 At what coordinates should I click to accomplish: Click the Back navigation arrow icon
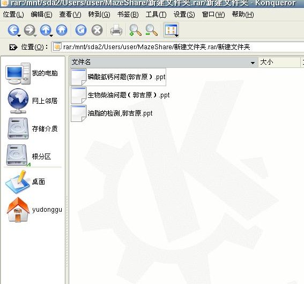pyautogui.click(x=13, y=30)
